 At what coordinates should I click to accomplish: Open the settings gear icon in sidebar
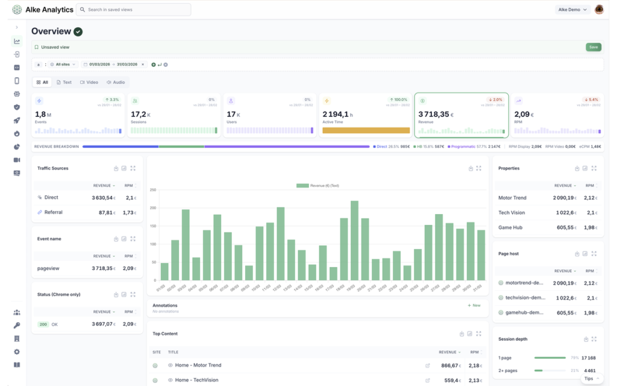coord(17,352)
